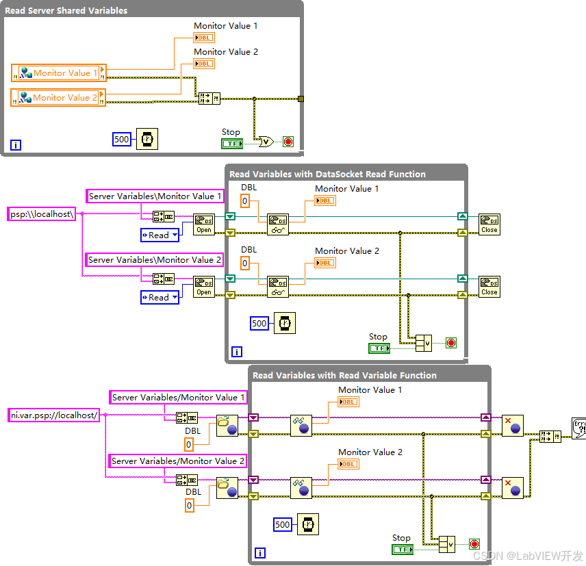Click the red loop condition terminal in DataSocket loop
586x566 pixels.
point(450,343)
